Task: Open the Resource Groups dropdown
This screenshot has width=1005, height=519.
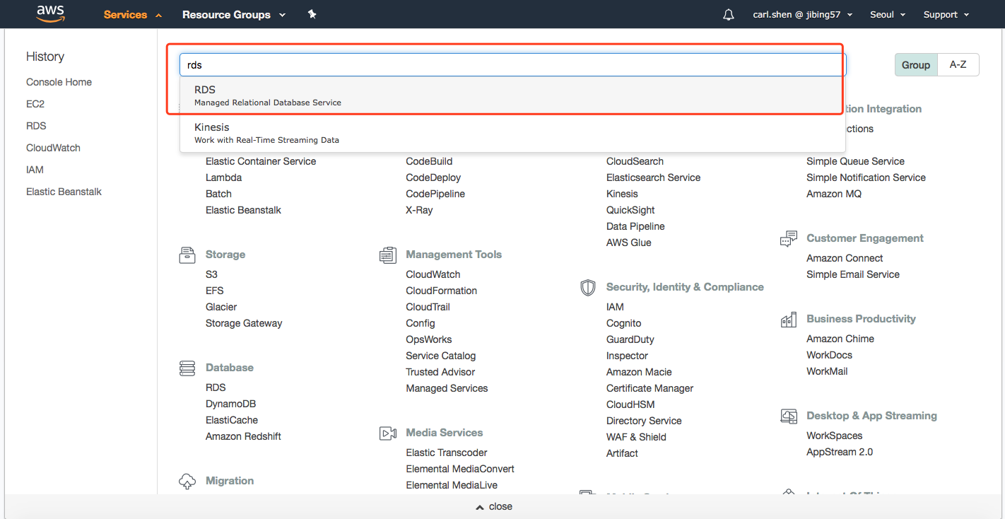Action: (x=234, y=14)
